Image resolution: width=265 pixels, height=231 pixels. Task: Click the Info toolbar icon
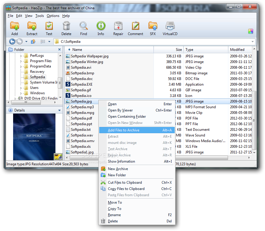tap(101, 26)
